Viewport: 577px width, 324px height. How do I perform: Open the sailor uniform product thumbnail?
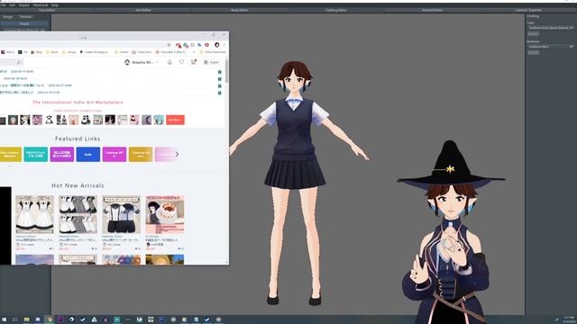121,214
